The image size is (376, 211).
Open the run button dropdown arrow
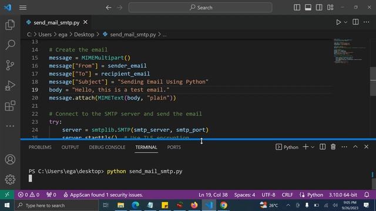(x=345, y=22)
